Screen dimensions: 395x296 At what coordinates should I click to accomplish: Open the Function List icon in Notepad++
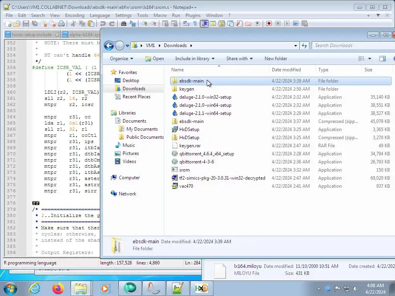click(x=239, y=24)
